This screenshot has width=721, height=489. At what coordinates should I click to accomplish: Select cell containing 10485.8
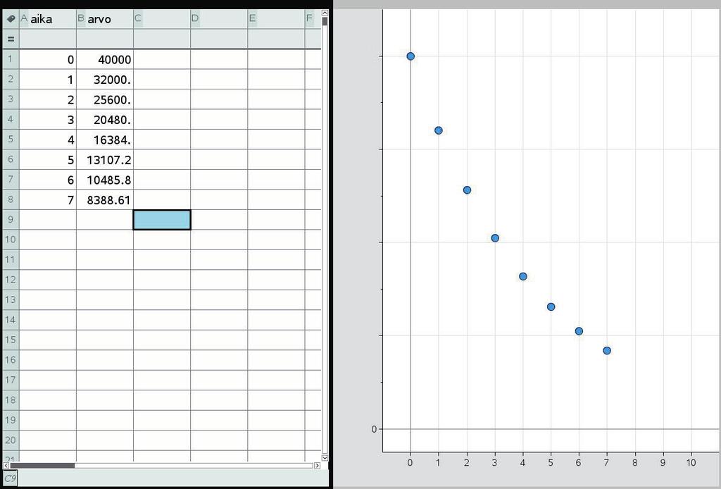(x=105, y=180)
